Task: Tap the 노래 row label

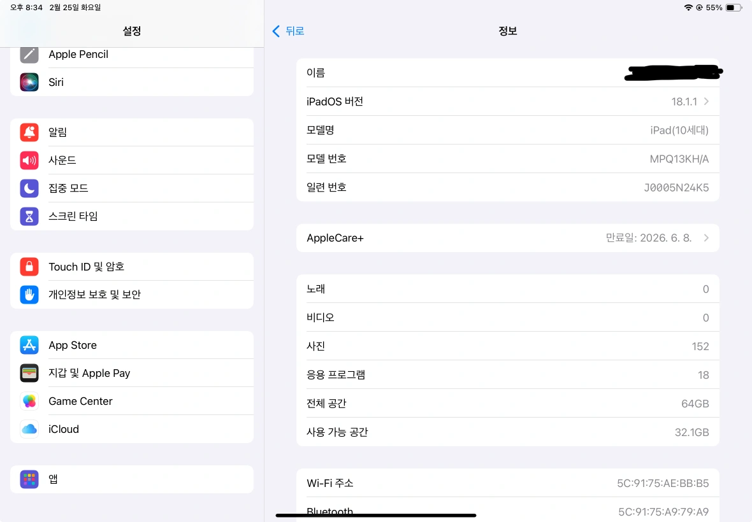Action: click(x=315, y=289)
